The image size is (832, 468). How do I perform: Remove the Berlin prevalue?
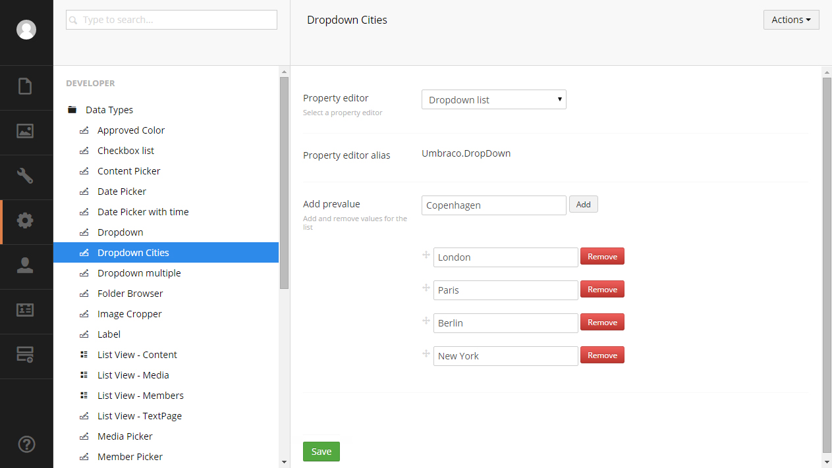click(602, 323)
